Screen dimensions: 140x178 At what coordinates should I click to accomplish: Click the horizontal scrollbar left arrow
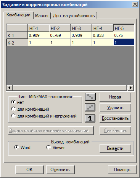click(9, 87)
